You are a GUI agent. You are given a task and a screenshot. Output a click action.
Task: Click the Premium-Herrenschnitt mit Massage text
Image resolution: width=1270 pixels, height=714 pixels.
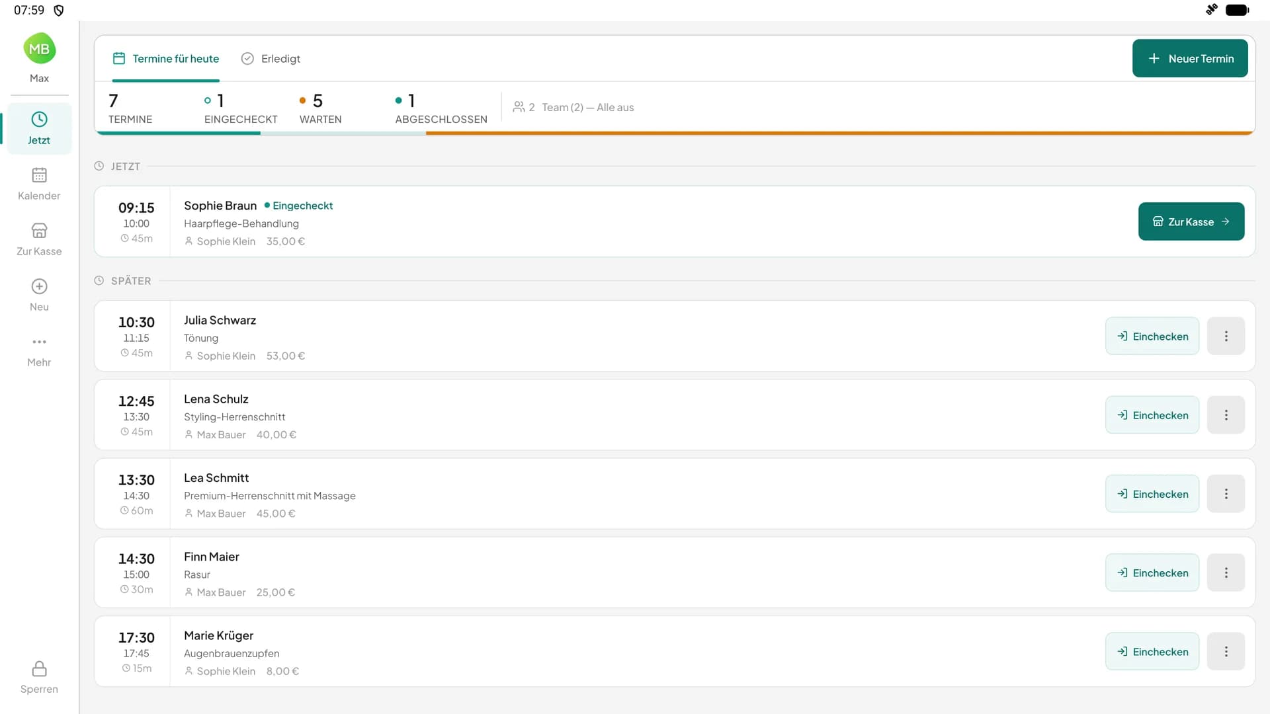pos(270,496)
